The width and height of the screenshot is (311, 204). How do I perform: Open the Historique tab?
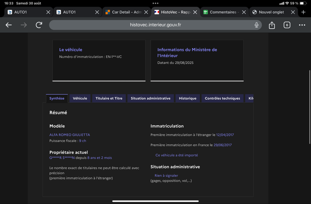coord(188,98)
